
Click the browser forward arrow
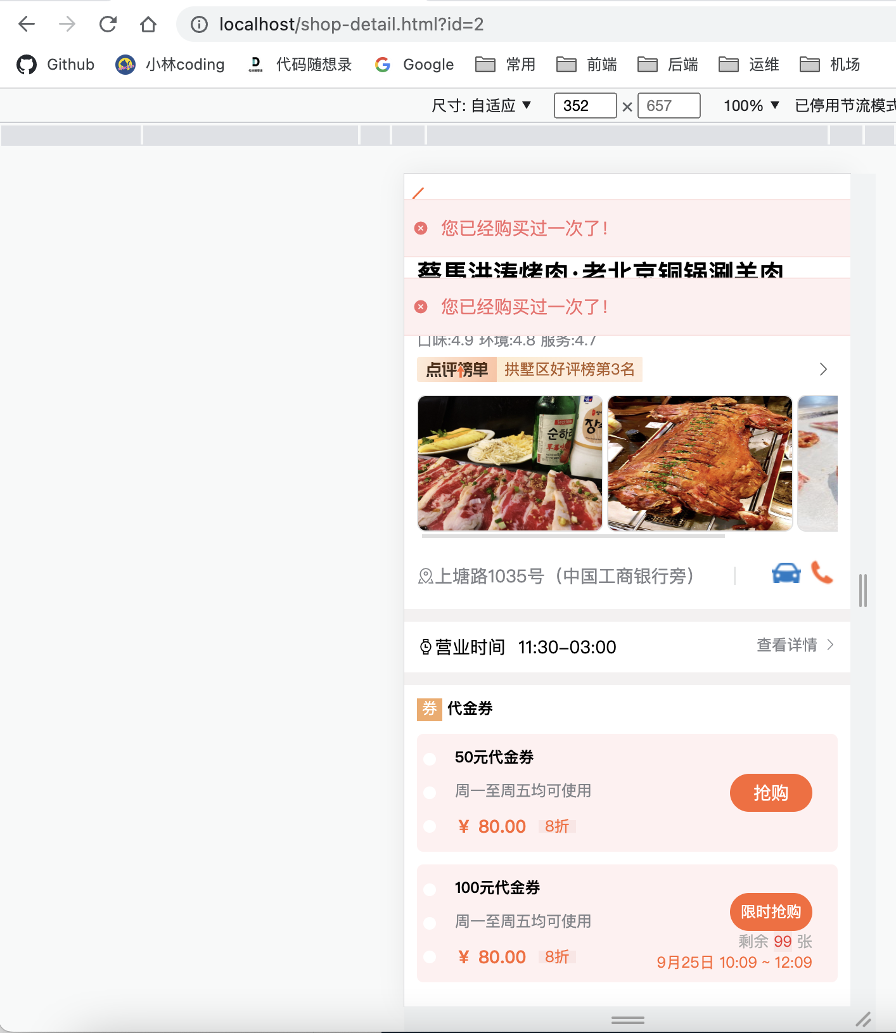(x=67, y=24)
